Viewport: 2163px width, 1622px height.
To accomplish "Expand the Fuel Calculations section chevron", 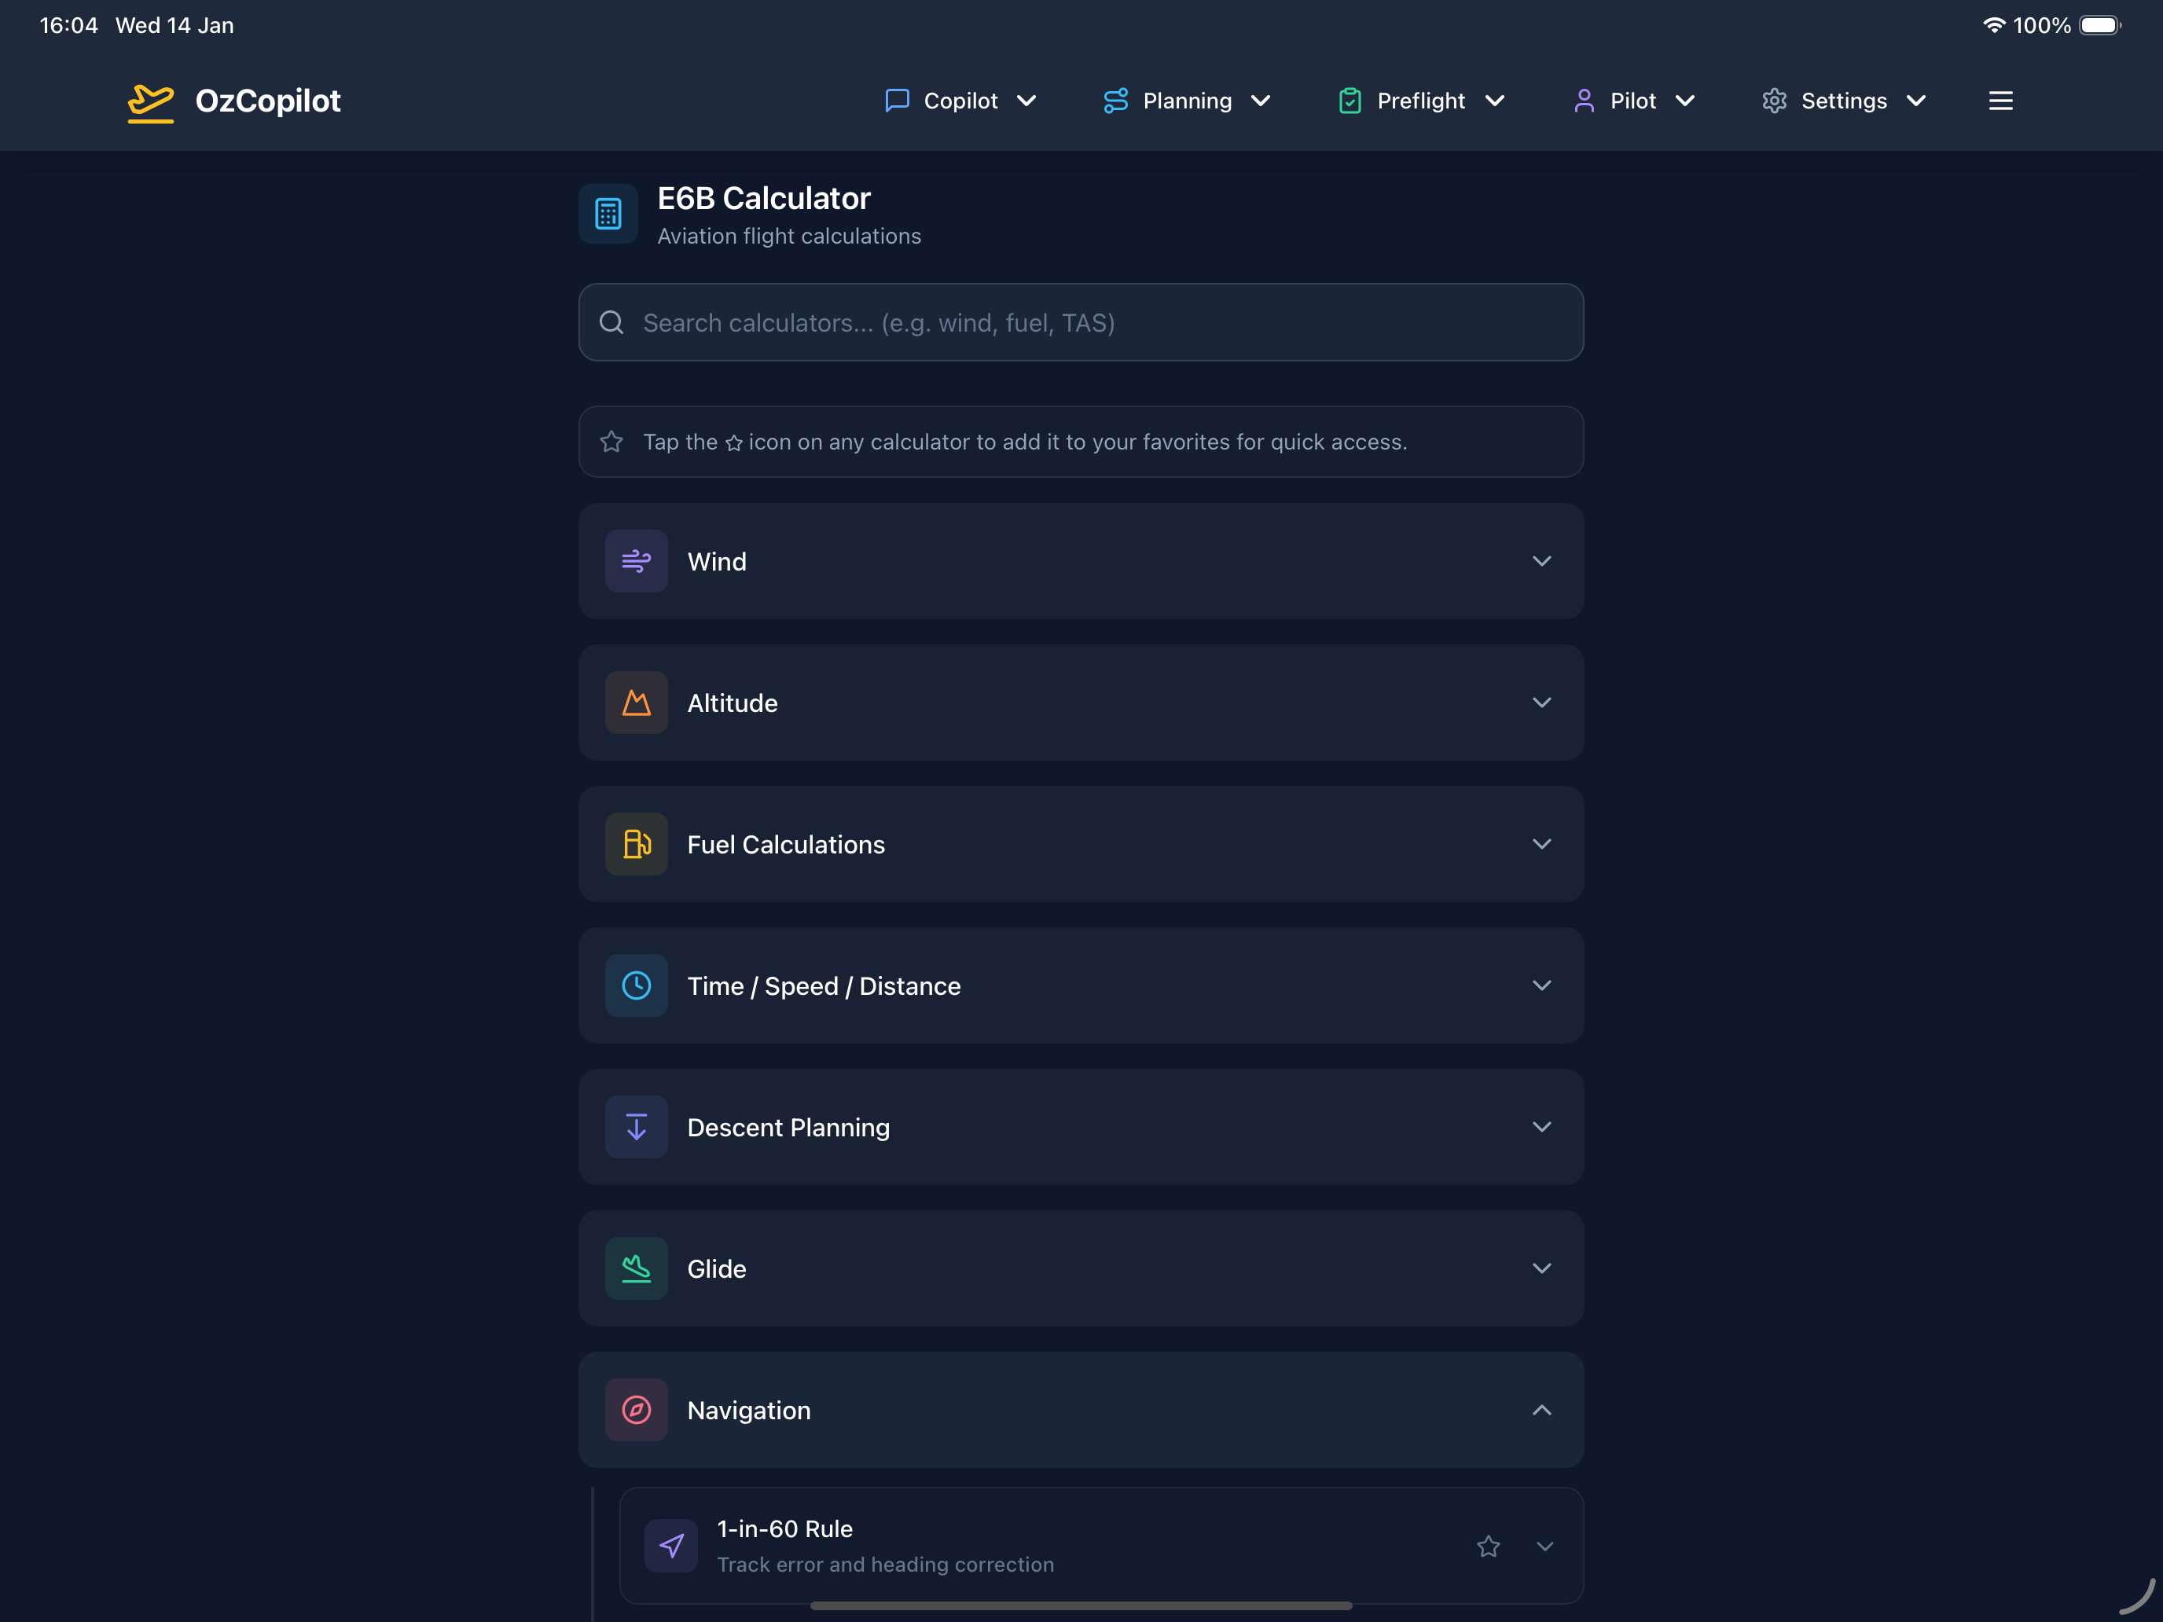I will coord(1541,844).
